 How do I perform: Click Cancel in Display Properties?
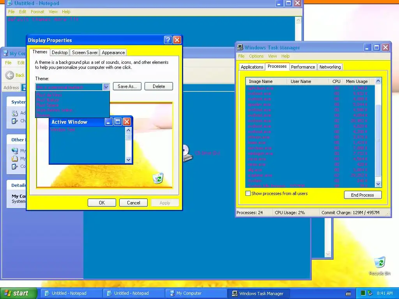point(133,202)
